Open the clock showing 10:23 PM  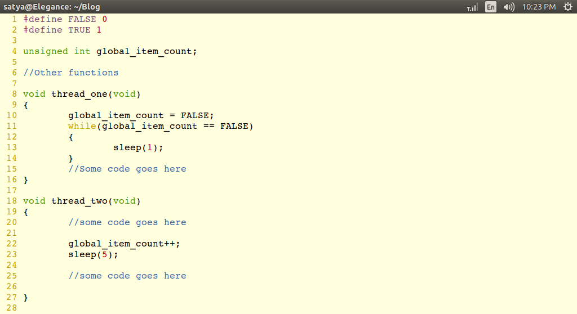(x=539, y=7)
